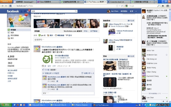
Task: Hide chat sidebar icon at bottom right
Action: pos(167,101)
